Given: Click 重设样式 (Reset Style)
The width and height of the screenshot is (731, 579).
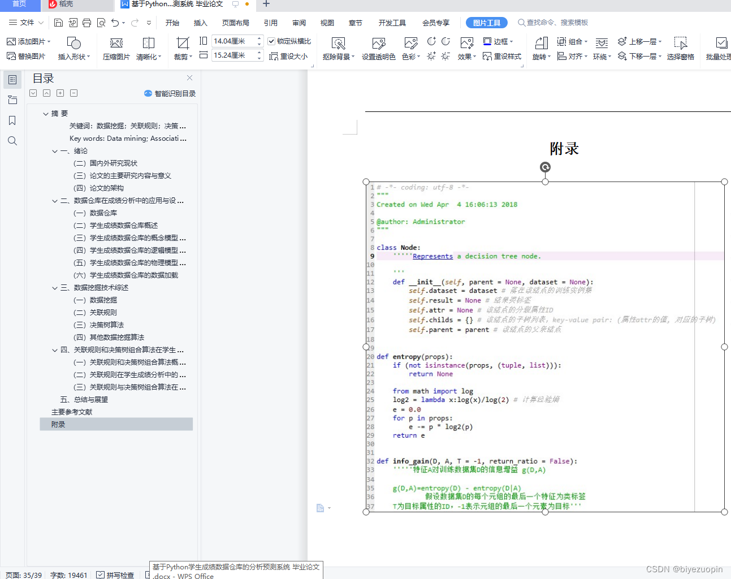Looking at the screenshot, I should pyautogui.click(x=502, y=56).
